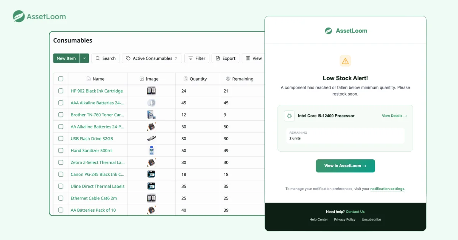
Task: Open the Canon PG-245 Black Ink item link
Action: tap(97, 174)
